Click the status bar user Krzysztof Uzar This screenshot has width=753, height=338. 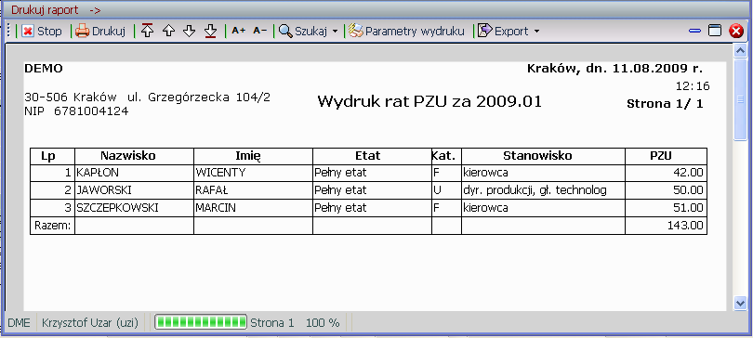[90, 322]
